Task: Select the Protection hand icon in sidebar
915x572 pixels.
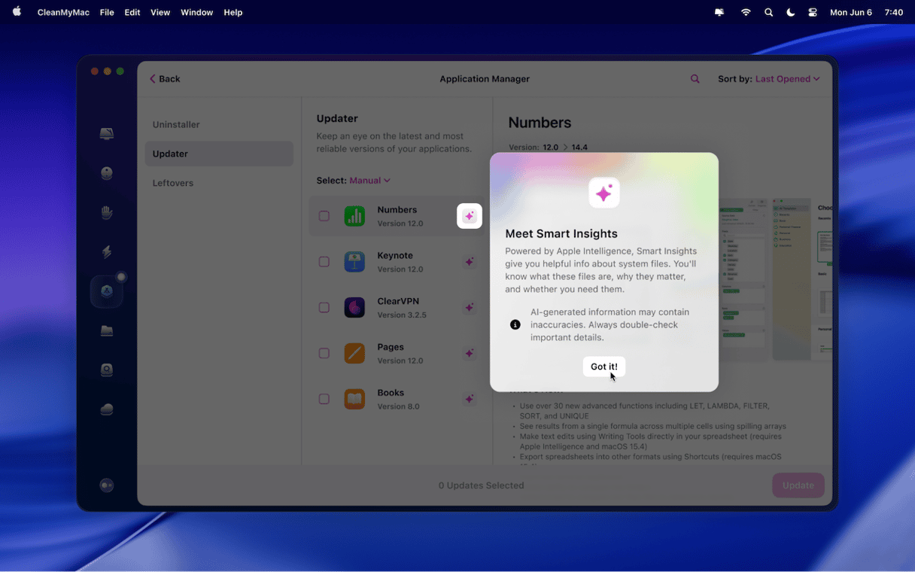Action: (x=107, y=213)
